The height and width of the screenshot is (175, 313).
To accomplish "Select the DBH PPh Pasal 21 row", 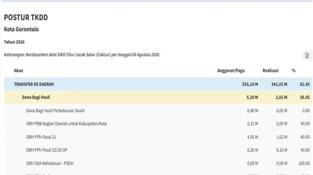I will click(x=158, y=137).
